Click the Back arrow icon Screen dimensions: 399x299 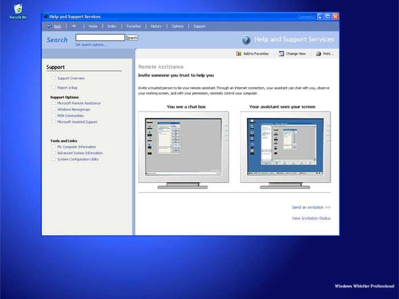[x=49, y=26]
